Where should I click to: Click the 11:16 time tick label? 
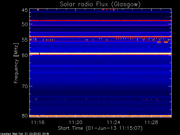pos(38,122)
